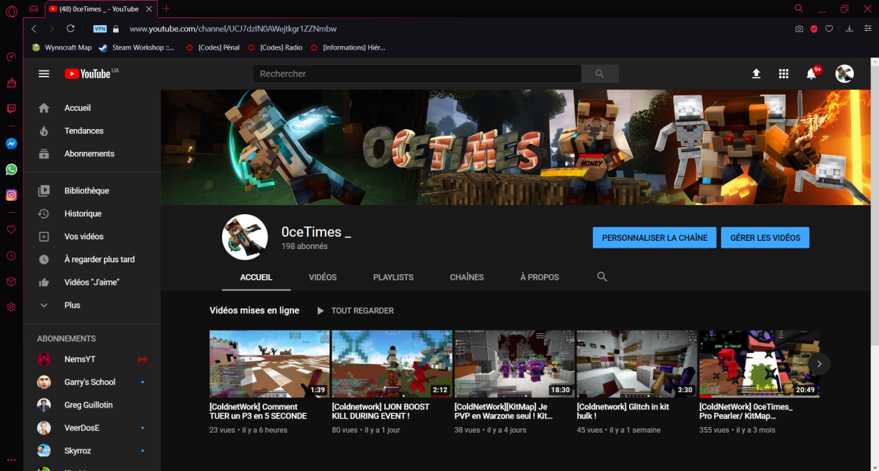Add page to bookmarks heart
This screenshot has width=879, height=471.
(x=829, y=29)
